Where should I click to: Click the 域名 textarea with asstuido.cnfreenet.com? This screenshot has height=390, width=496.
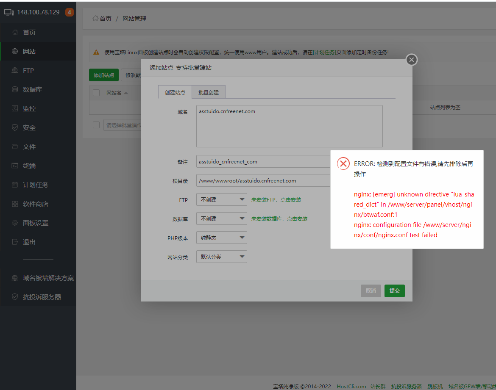(x=290, y=126)
